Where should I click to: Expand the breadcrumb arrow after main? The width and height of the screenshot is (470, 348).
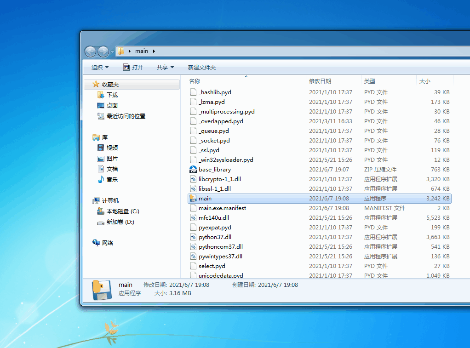click(x=154, y=51)
